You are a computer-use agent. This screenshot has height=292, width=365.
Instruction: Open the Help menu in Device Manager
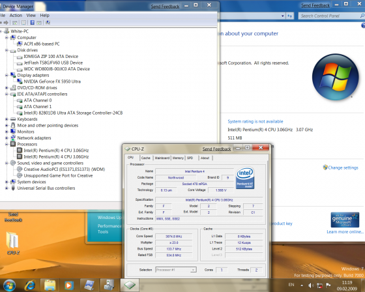coord(45,16)
